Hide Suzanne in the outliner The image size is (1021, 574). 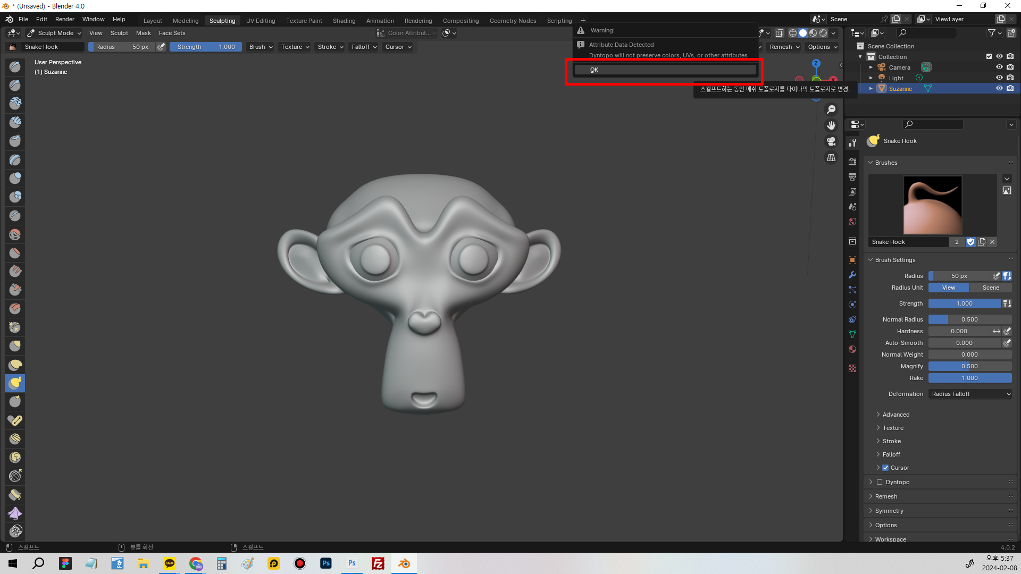999,88
